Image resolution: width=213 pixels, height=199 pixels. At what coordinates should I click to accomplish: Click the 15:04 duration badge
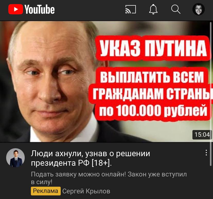(202, 135)
